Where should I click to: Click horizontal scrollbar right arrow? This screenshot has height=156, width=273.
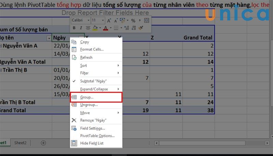[267, 143]
